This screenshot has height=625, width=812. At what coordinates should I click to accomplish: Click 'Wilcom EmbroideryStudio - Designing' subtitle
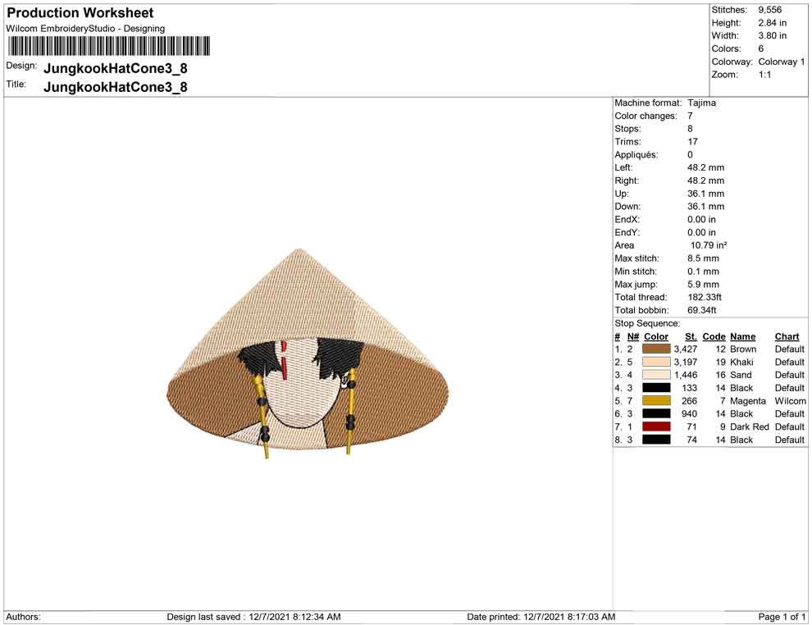(x=85, y=29)
